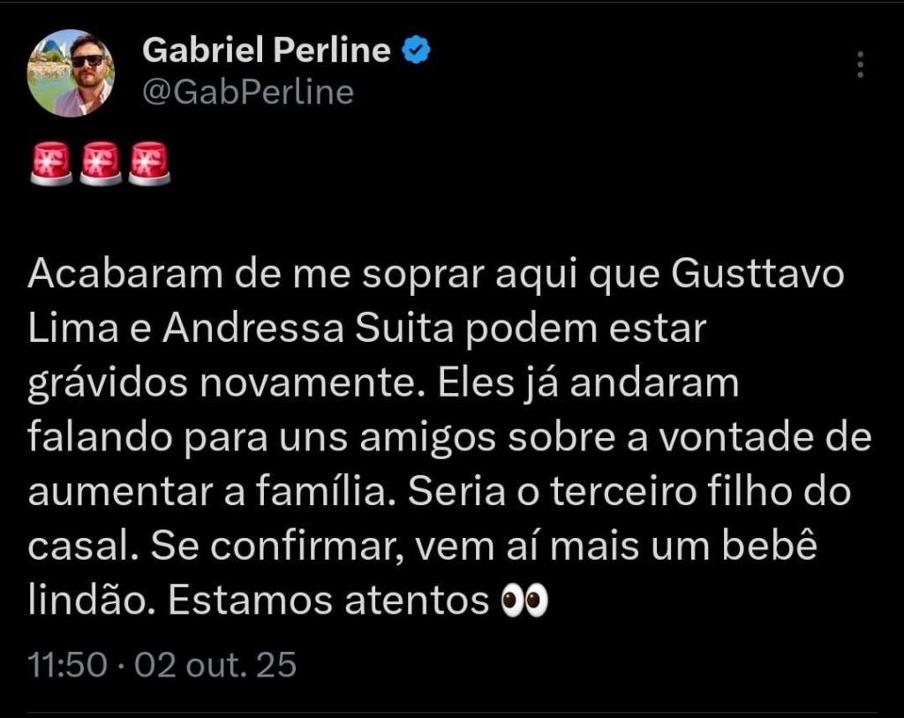Click the middle siren emoji

click(x=101, y=165)
